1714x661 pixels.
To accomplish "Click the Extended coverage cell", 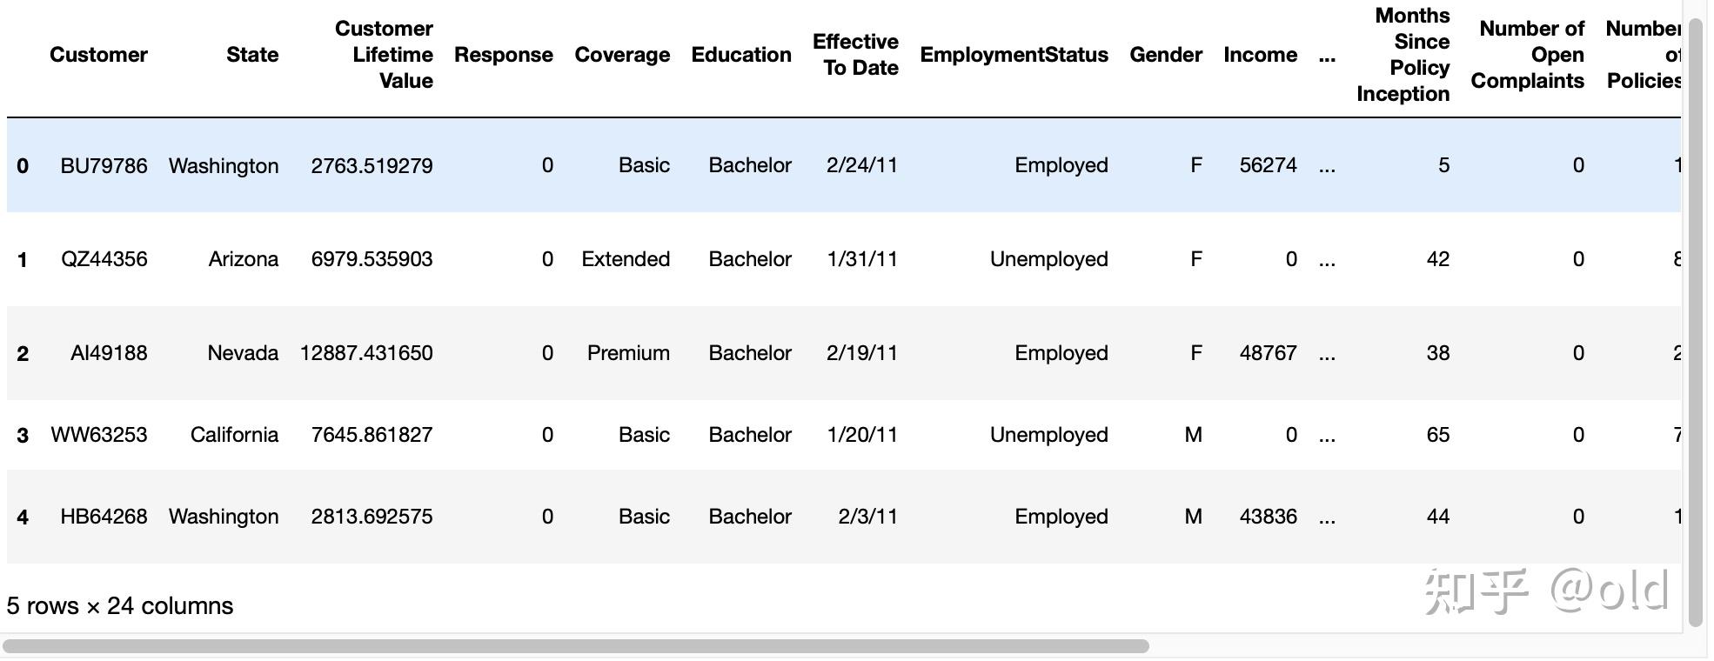I will point(626,259).
